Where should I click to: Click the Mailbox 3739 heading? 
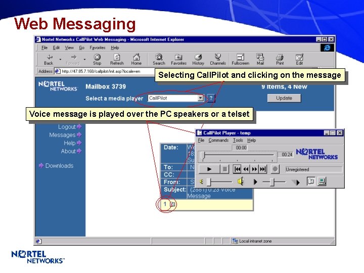(x=106, y=86)
